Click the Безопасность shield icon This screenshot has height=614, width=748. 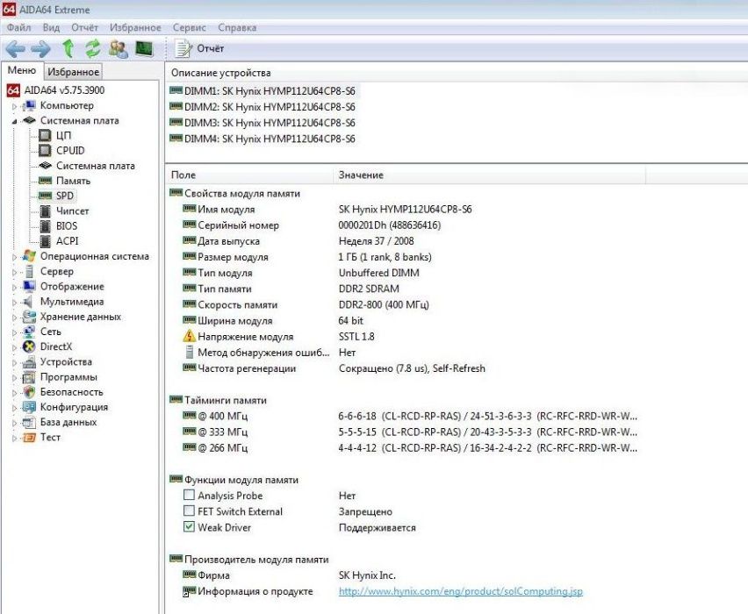[29, 392]
